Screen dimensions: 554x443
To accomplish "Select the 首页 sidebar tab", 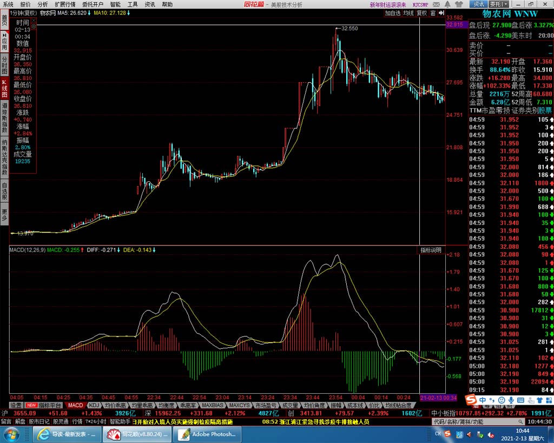I will [4, 20].
